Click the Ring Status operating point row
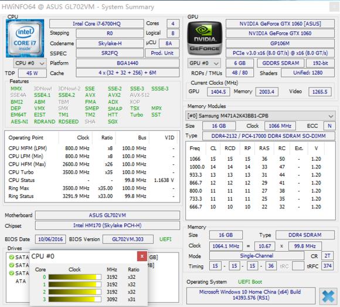 [x=91, y=196]
